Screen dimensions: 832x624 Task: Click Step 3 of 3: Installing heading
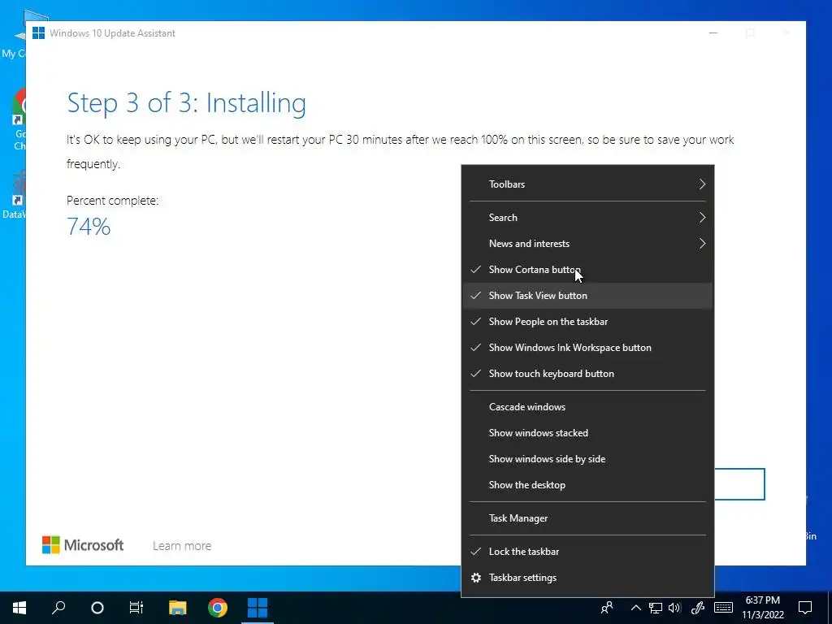(x=187, y=103)
